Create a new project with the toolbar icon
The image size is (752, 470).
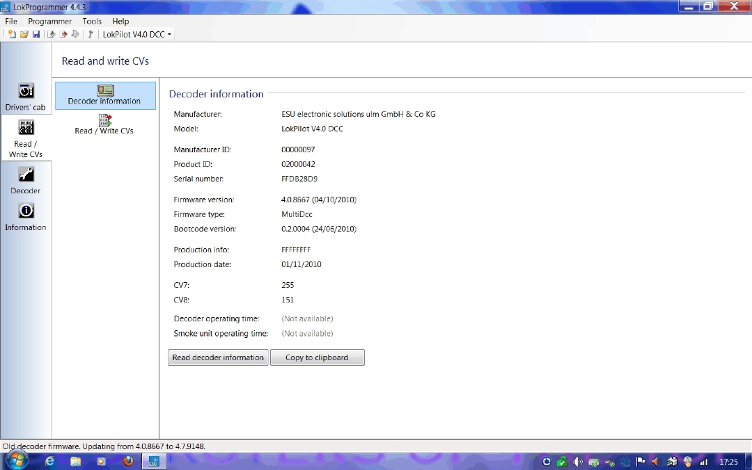click(x=12, y=35)
